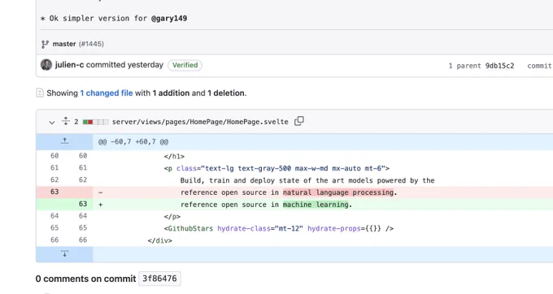Click the added 'machine learning' text
This screenshot has height=294, width=553.
[x=316, y=205]
